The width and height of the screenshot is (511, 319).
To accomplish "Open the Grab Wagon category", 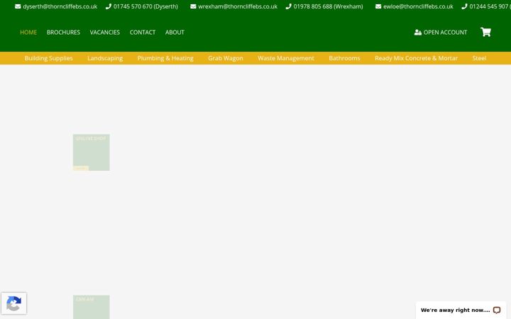I will click(226, 58).
